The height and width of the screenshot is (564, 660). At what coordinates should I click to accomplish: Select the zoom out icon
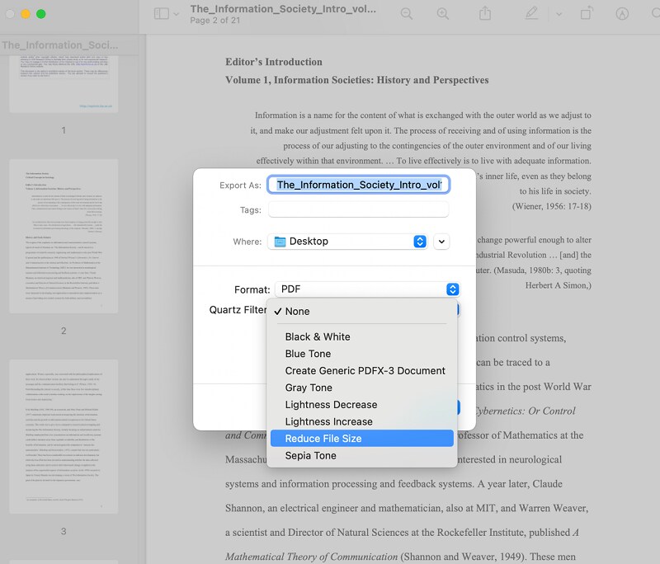[x=408, y=14]
